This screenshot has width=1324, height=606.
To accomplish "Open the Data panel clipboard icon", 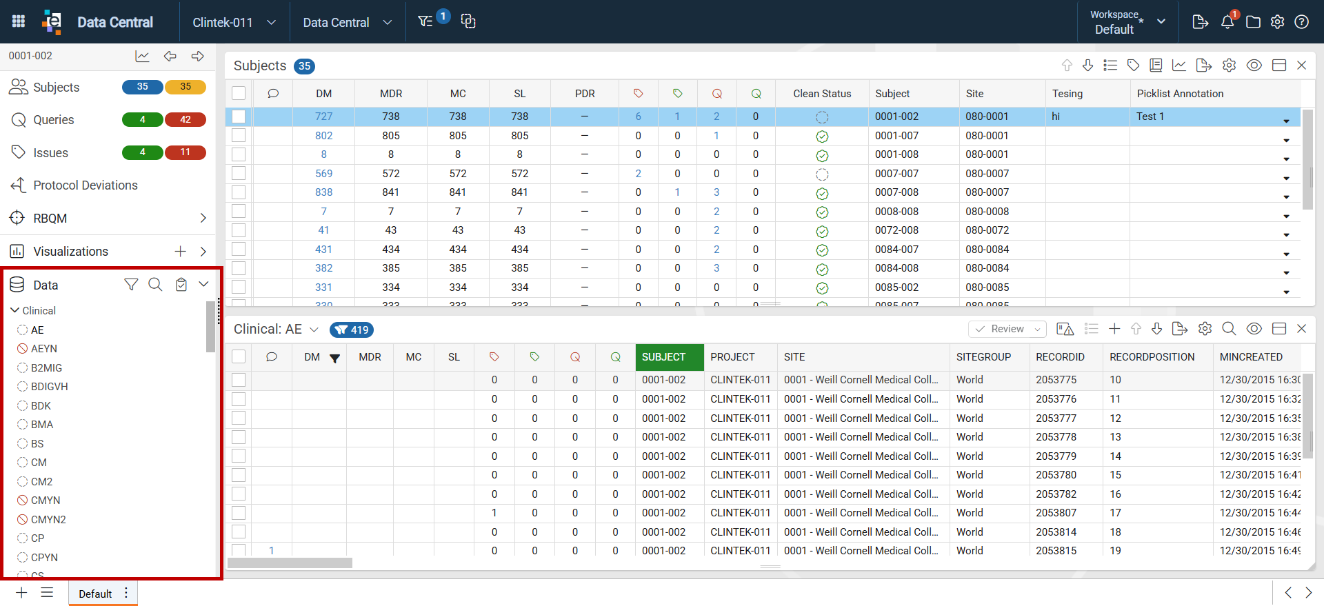I will 181,285.
